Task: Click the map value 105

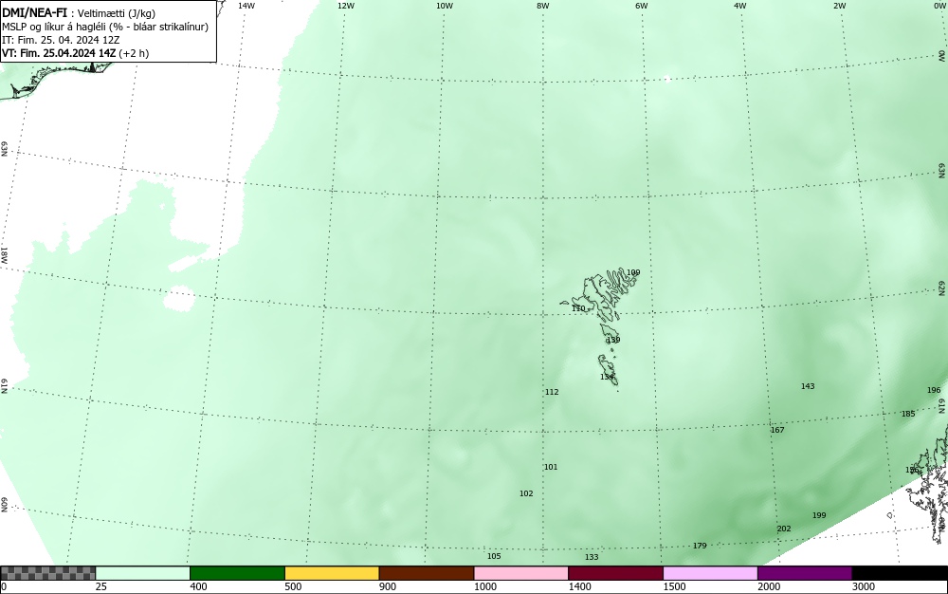Action: (x=494, y=556)
